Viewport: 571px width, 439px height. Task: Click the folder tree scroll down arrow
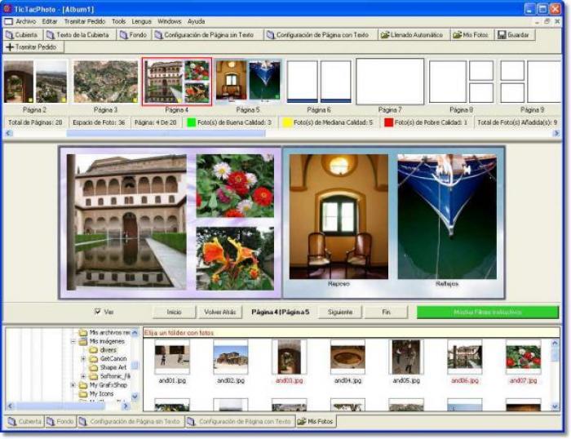pyautogui.click(x=135, y=397)
